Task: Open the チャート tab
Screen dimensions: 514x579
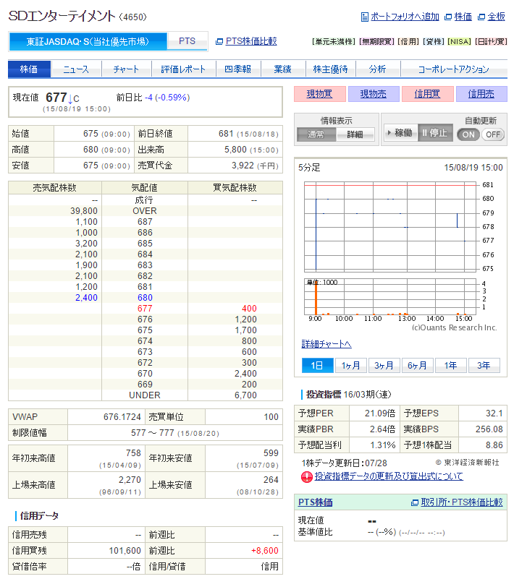Action: coord(126,69)
